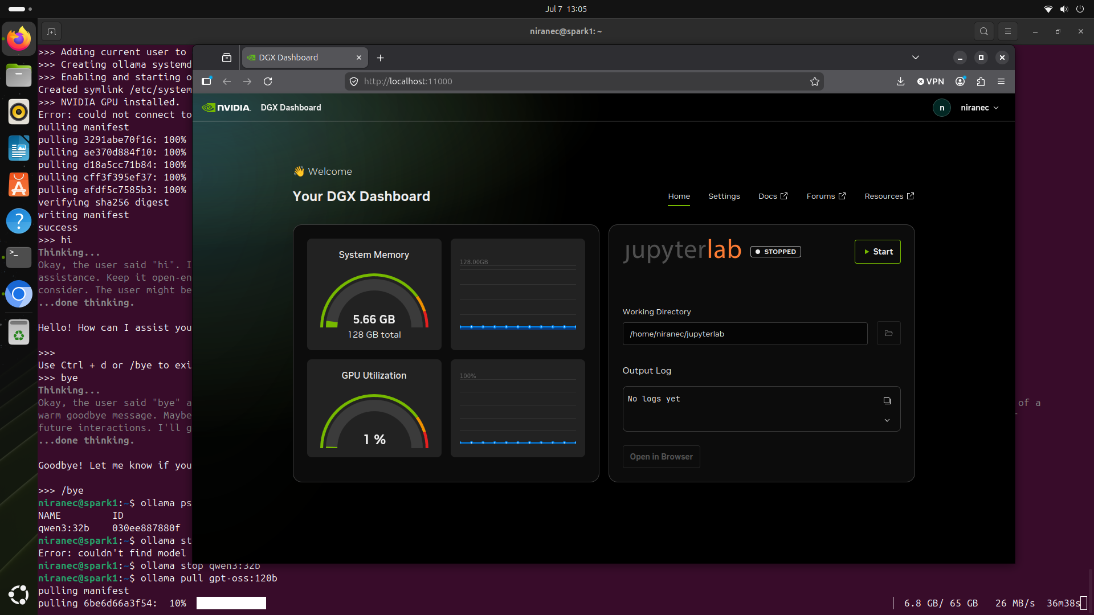Click the STOPPED status badge

775,252
